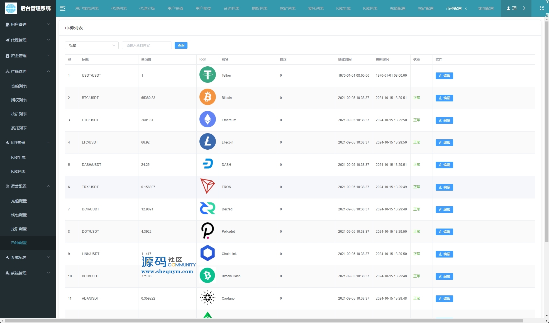Open the 钱包配置 top tab
The width and height of the screenshot is (549, 323).
tap(486, 8)
